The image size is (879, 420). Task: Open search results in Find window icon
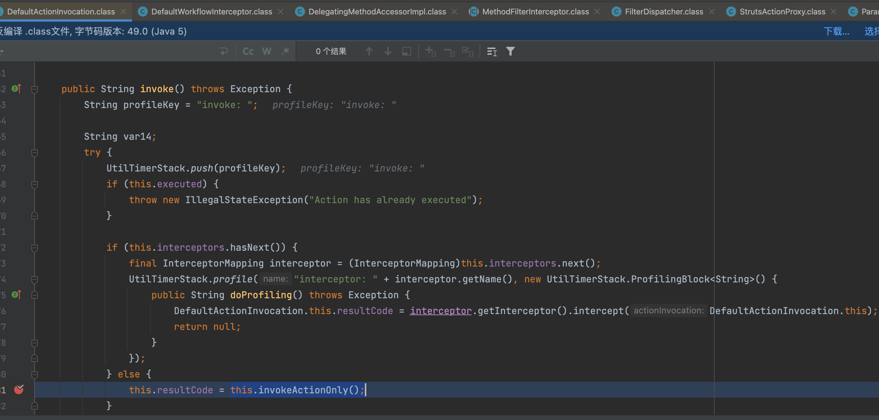coord(492,52)
